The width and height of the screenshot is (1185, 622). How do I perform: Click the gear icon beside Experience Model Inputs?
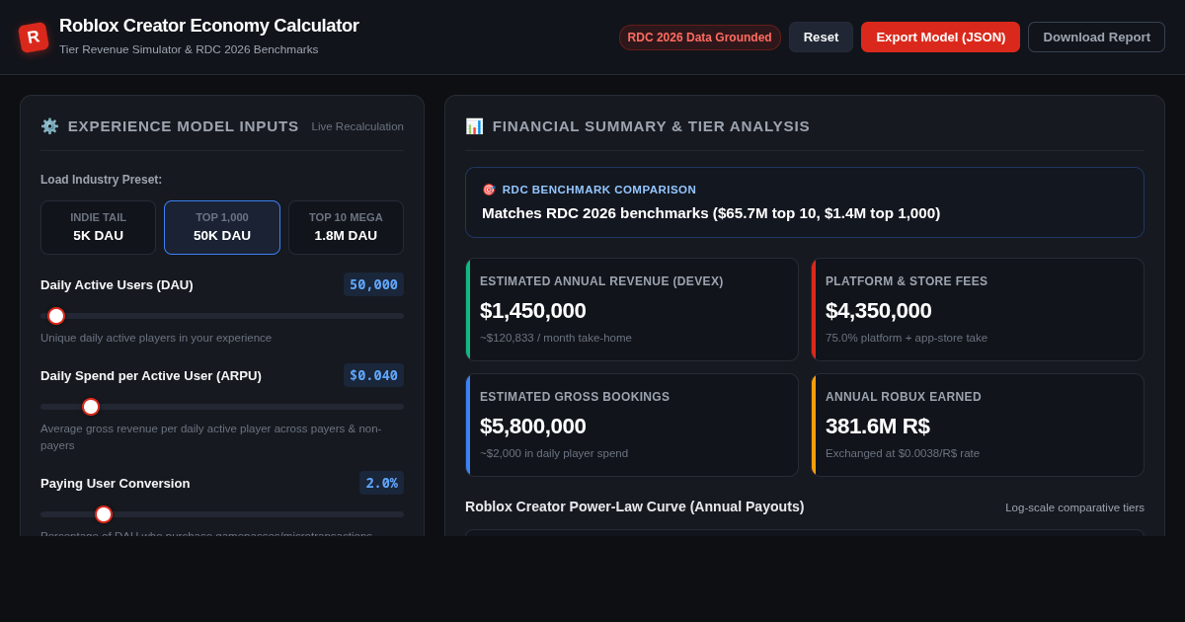point(49,126)
